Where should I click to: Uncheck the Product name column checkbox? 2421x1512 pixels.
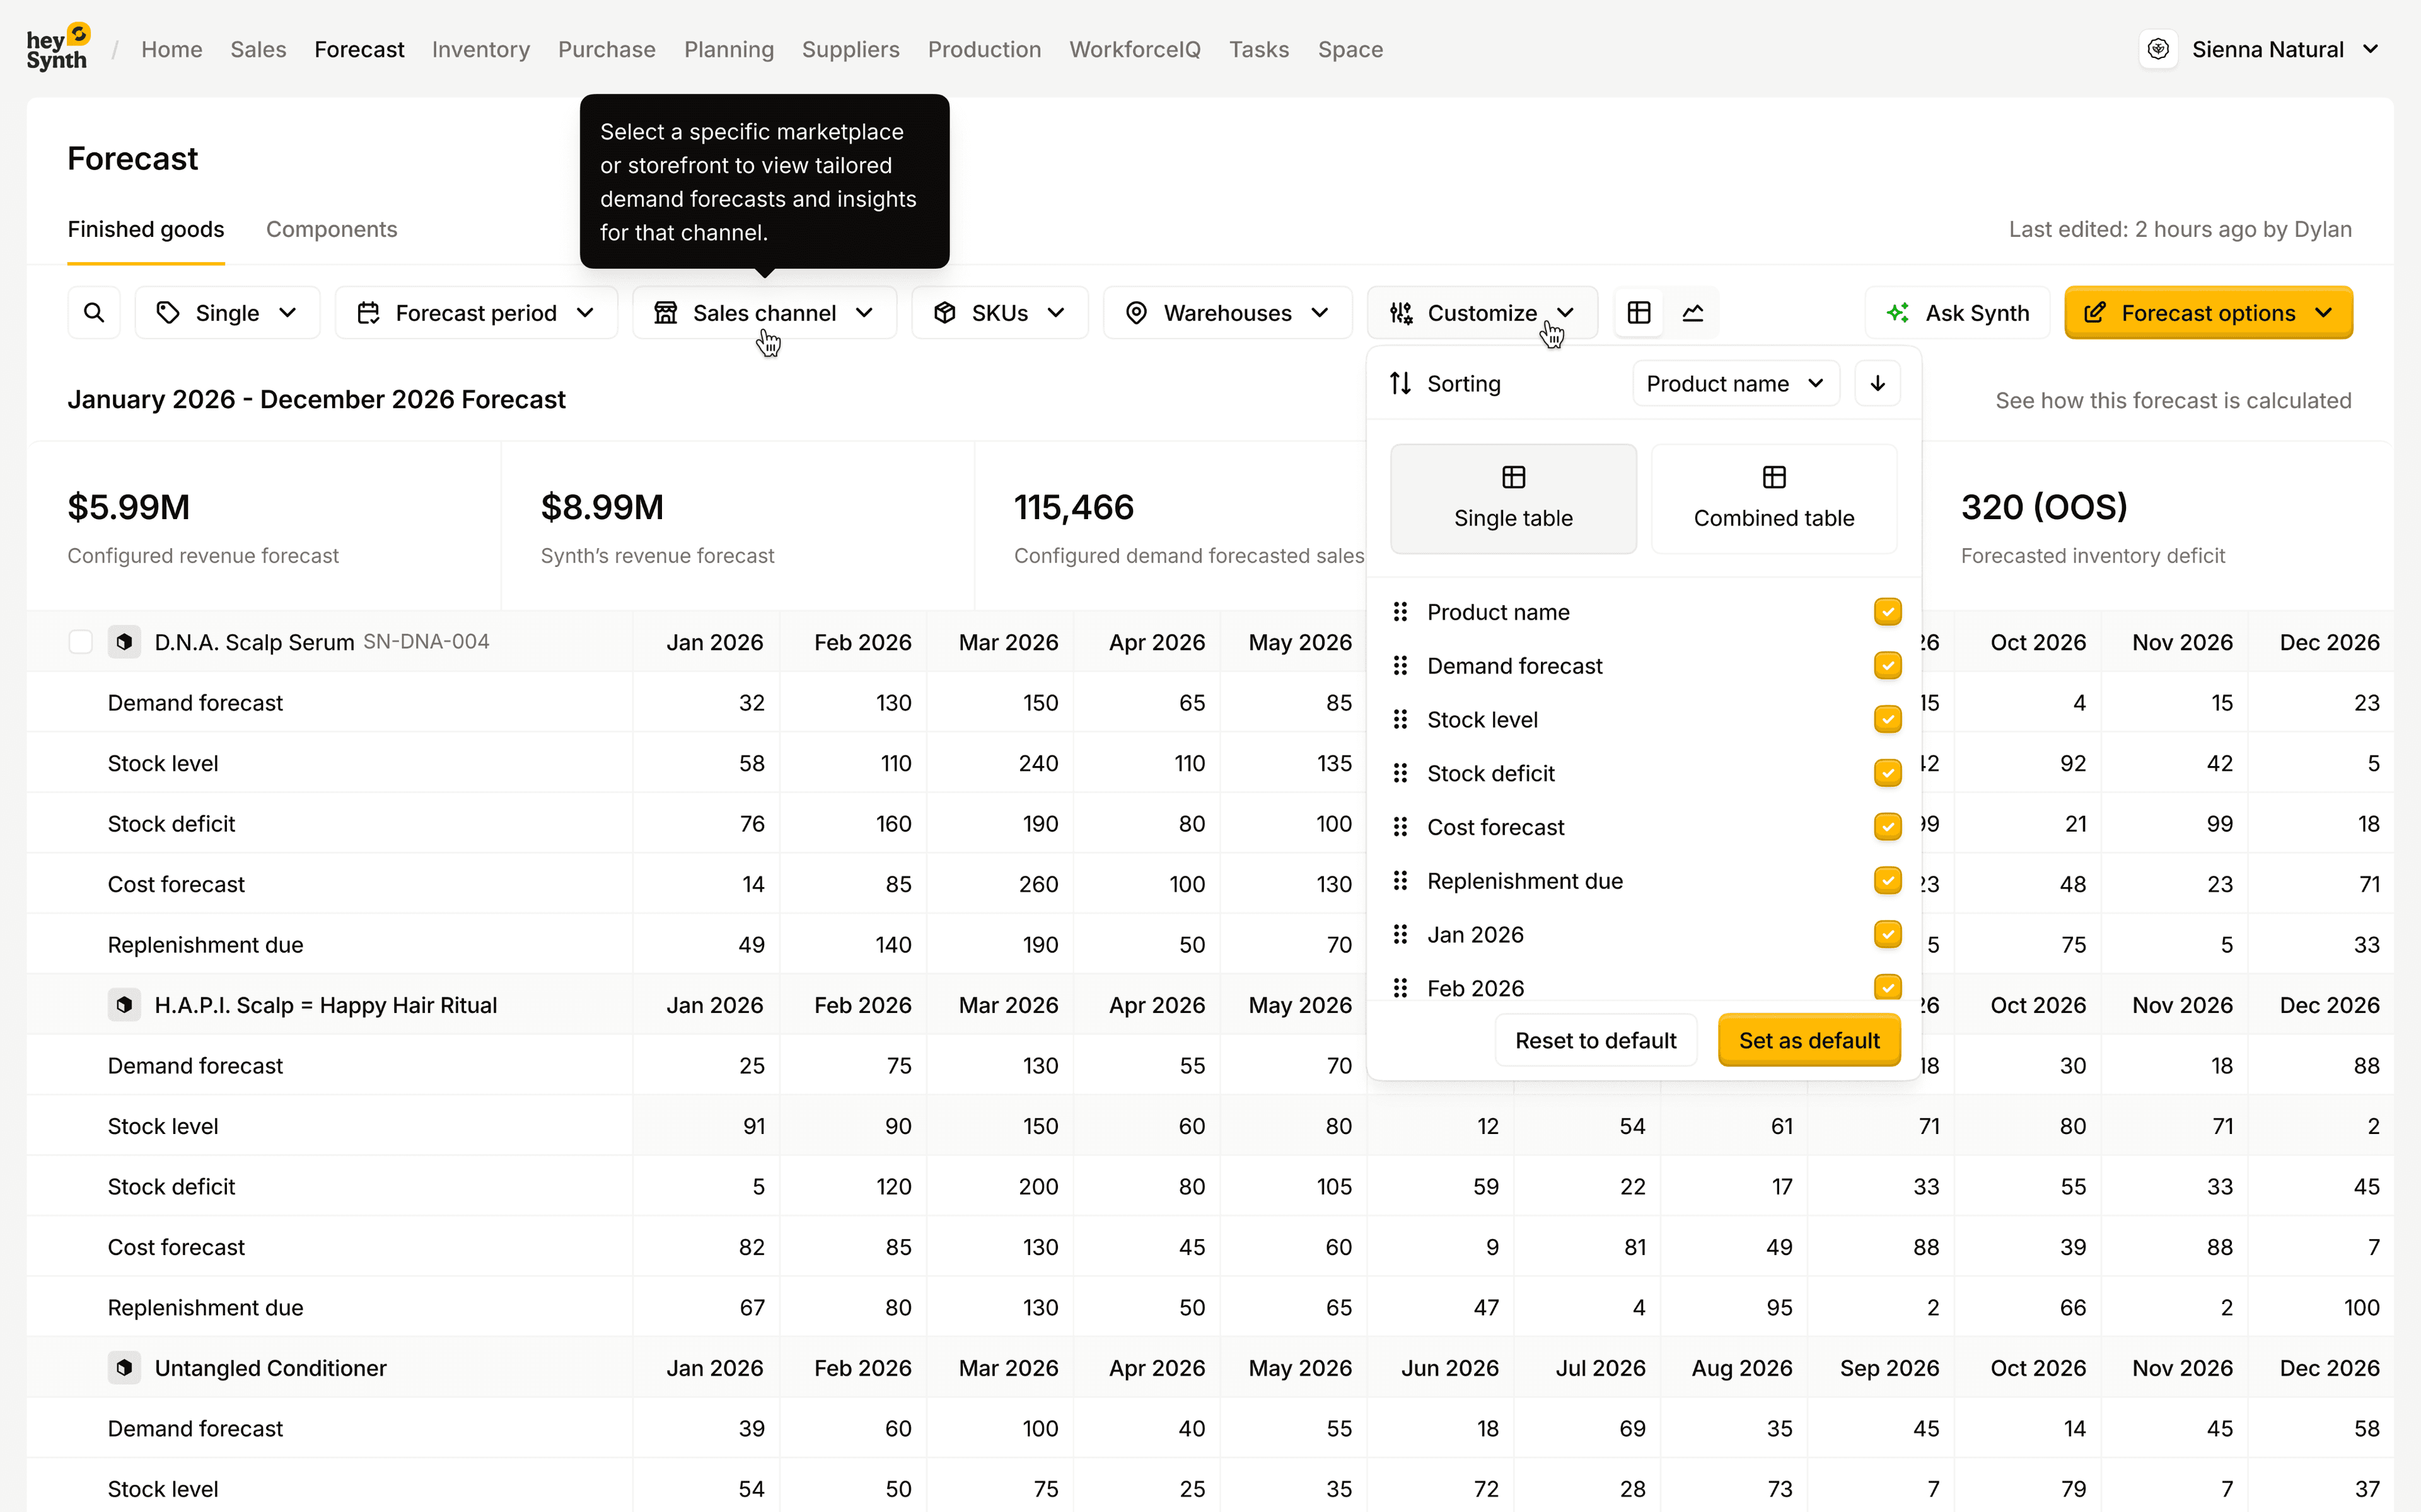1887,611
